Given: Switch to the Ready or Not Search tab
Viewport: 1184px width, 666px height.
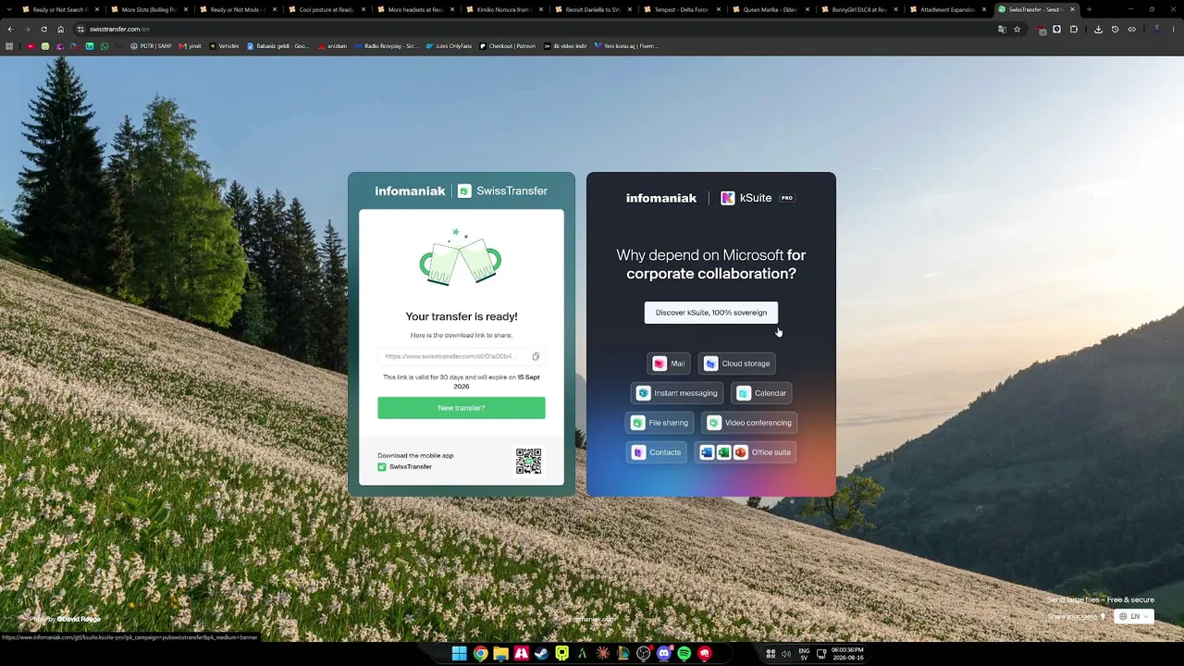Looking at the screenshot, I should [x=59, y=9].
